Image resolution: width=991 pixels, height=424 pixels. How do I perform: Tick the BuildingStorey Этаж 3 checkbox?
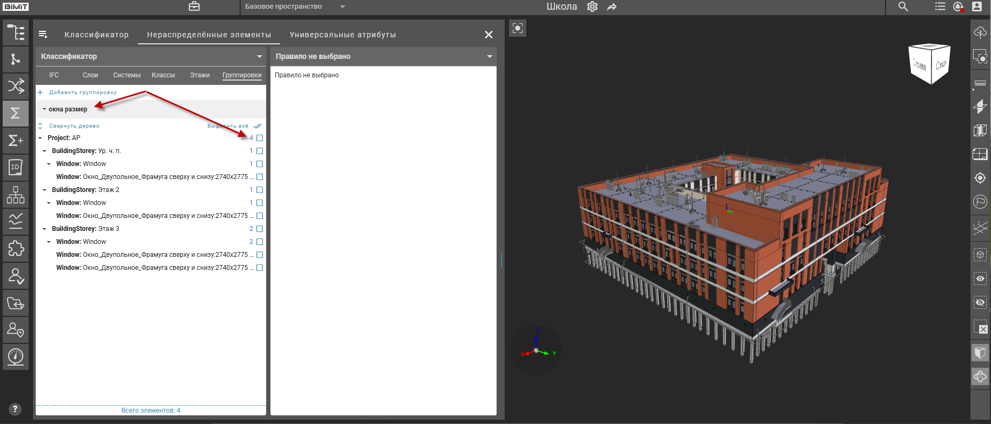pos(260,229)
